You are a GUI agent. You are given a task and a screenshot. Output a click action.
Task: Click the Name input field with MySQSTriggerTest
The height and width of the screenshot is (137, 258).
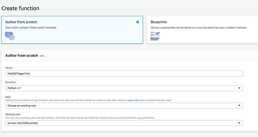124,73
